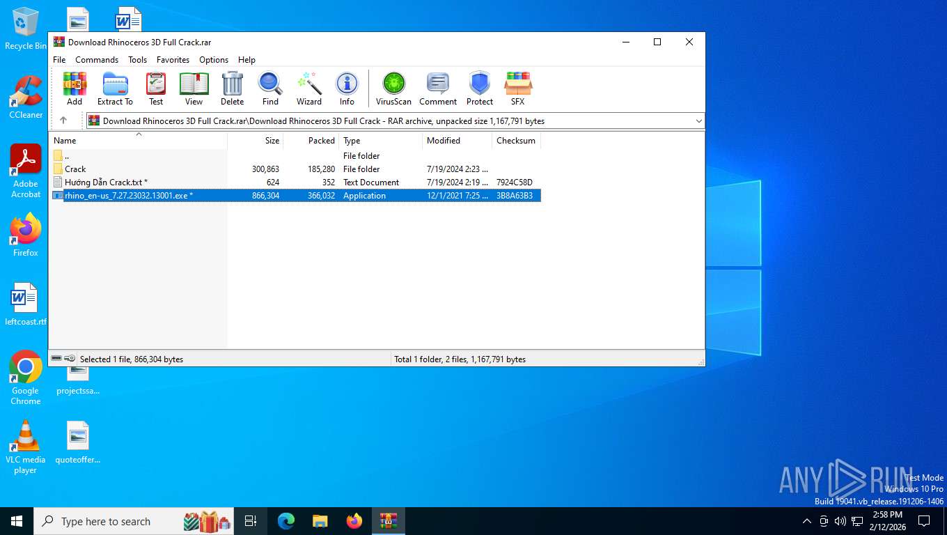The width and height of the screenshot is (947, 535).
Task: Open Task View on taskbar
Action: pos(251,521)
